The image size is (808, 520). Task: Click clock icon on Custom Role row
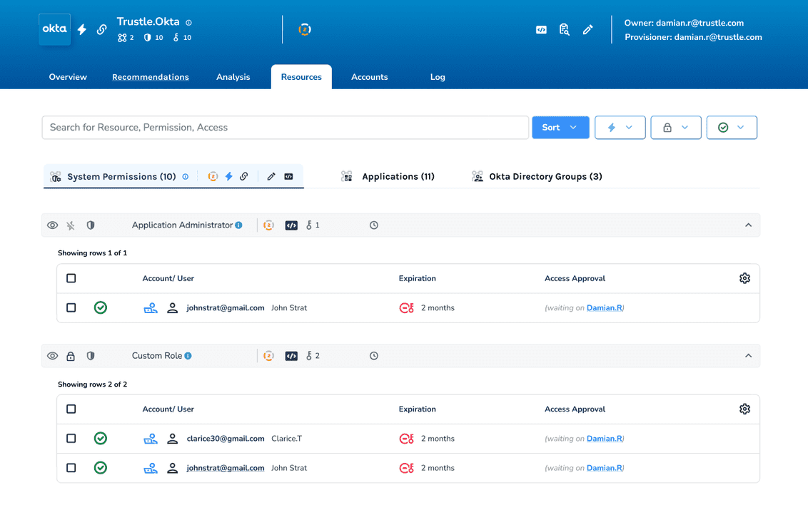374,356
